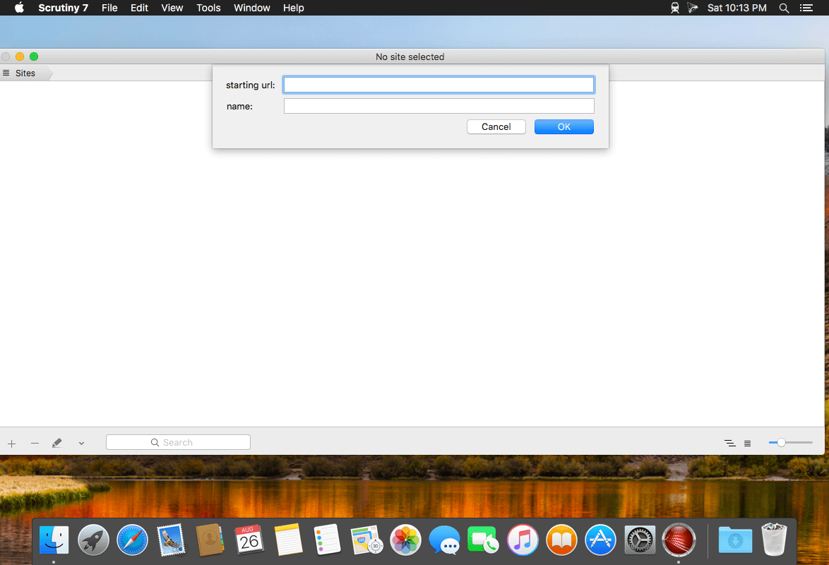This screenshot has width=829, height=565.
Task: Open System Preferences from the Dock
Action: [x=640, y=540]
